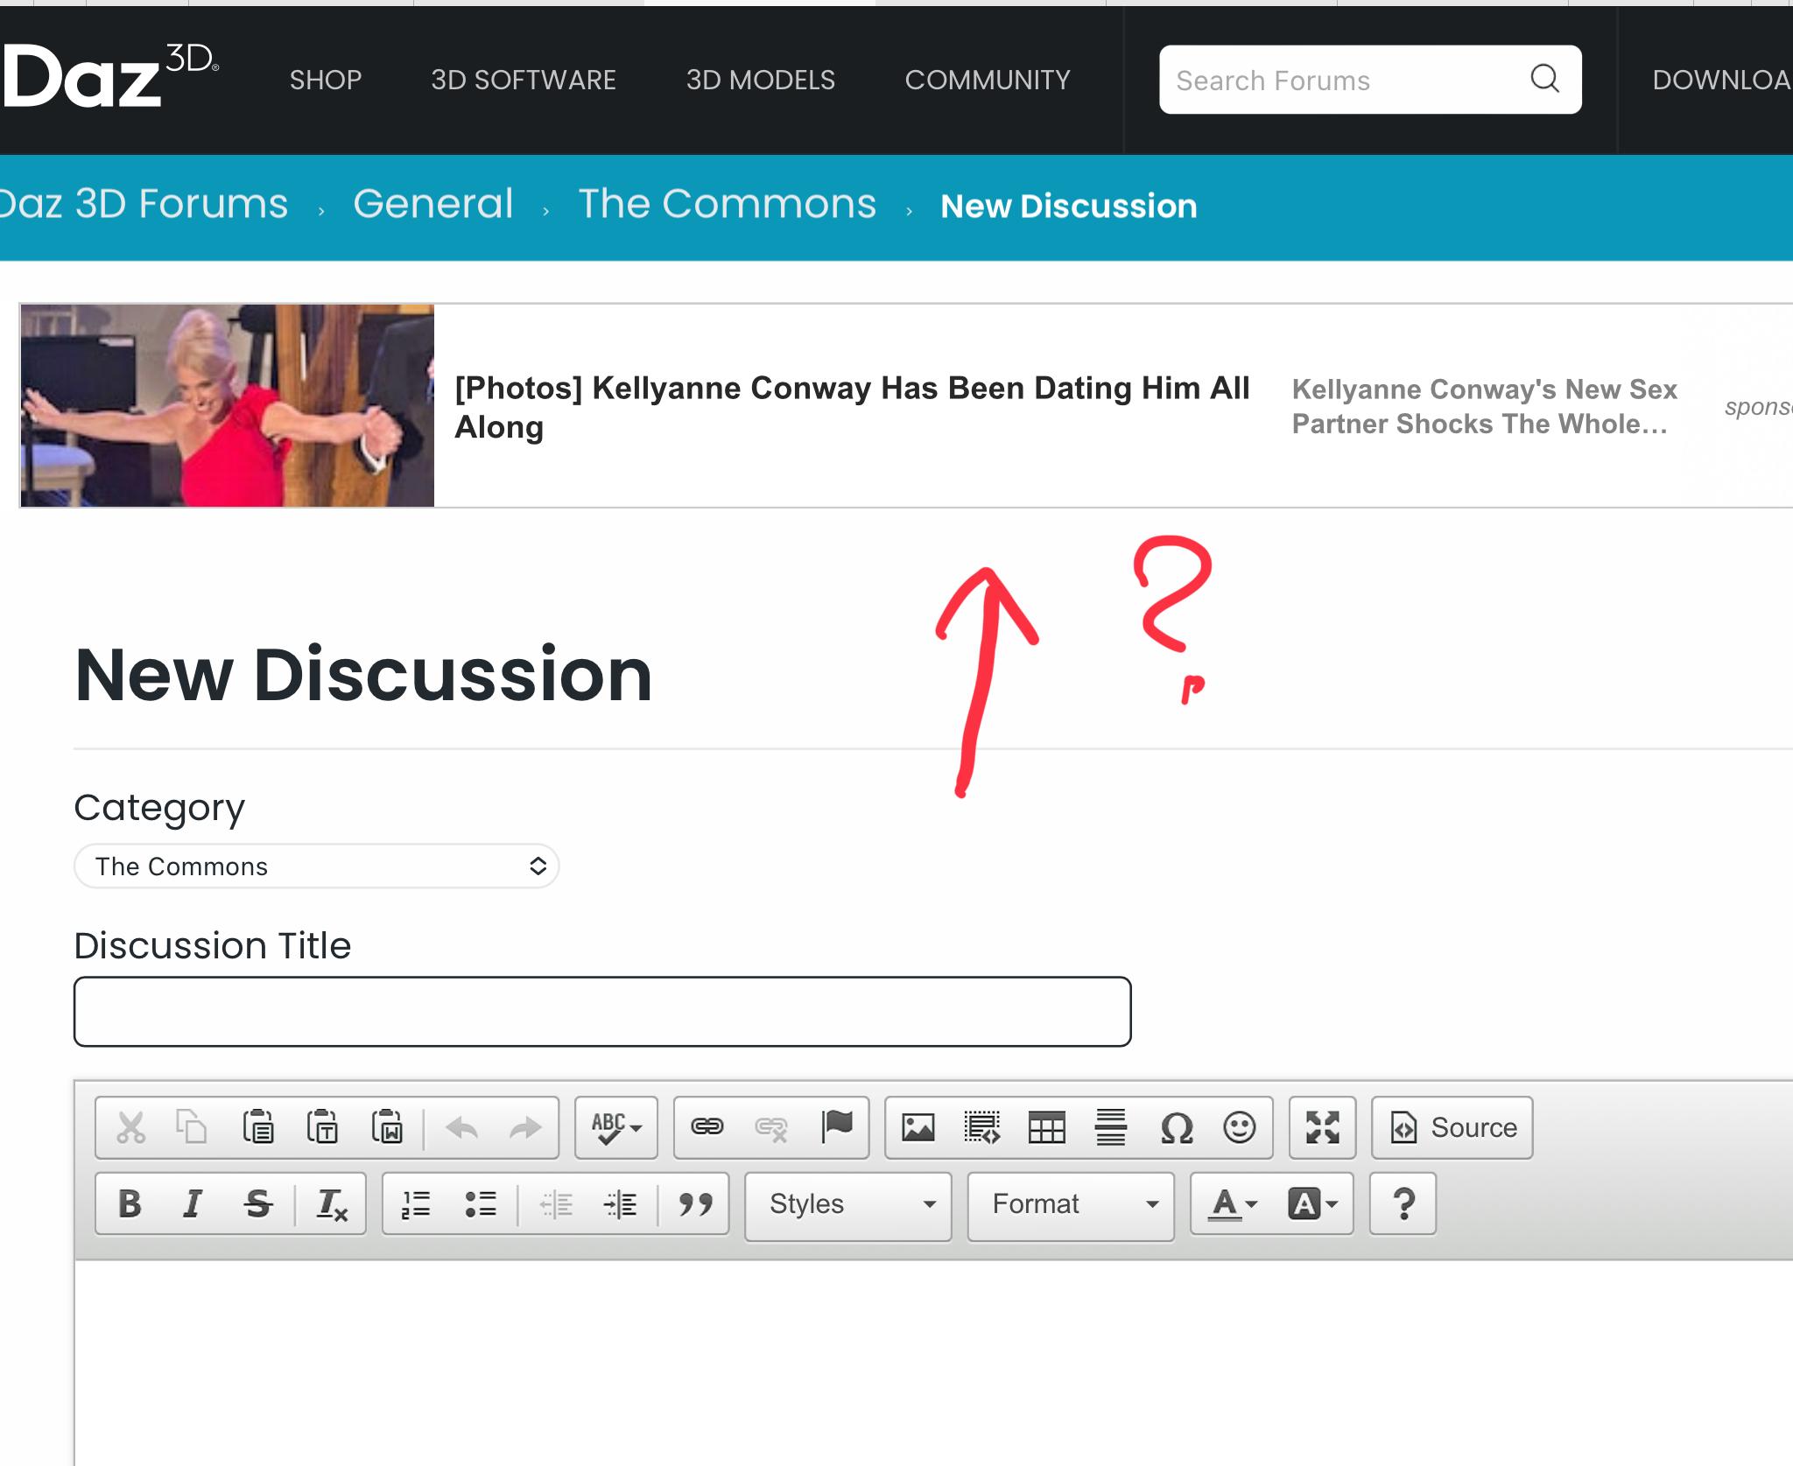Click the Bold formatting icon
Image resolution: width=1793 pixels, height=1466 pixels.
coord(130,1203)
